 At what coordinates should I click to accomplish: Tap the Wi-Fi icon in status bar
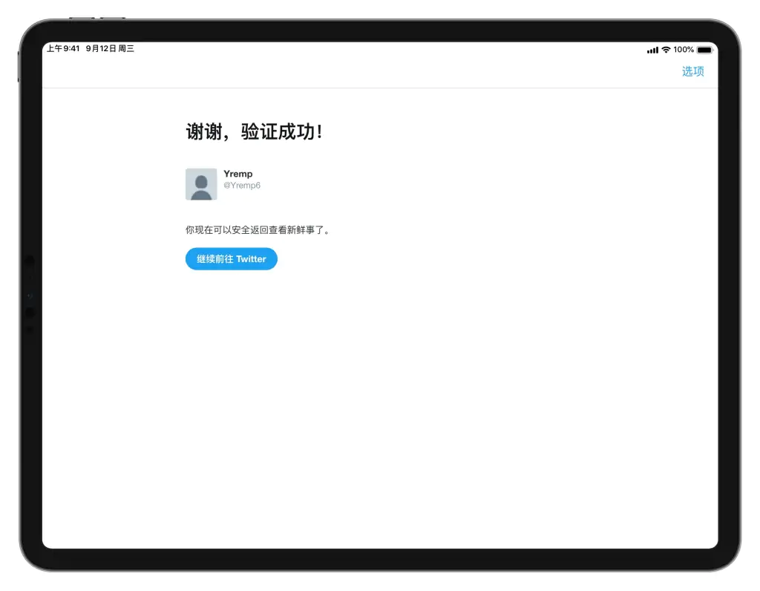pyautogui.click(x=666, y=50)
